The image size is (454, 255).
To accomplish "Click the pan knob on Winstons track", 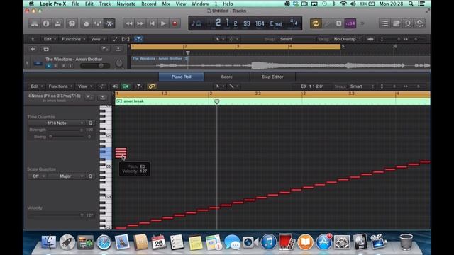I will tap(119, 63).
